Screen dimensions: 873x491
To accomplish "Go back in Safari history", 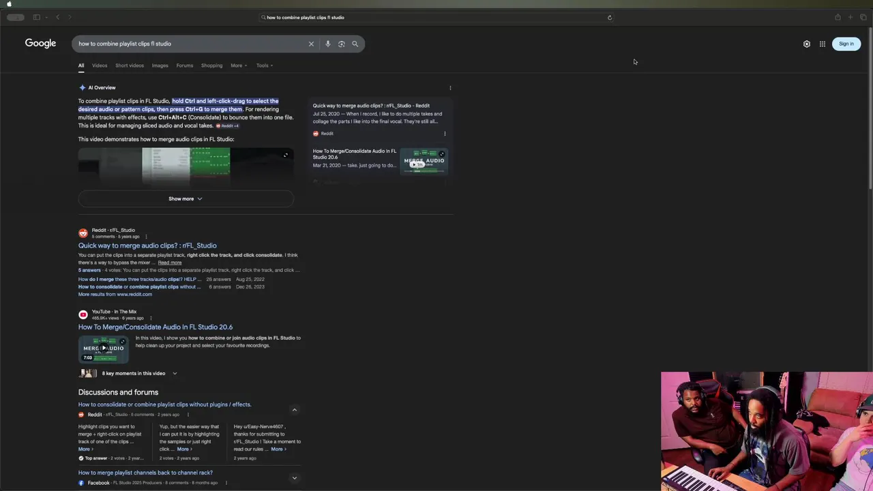I will click(x=58, y=17).
